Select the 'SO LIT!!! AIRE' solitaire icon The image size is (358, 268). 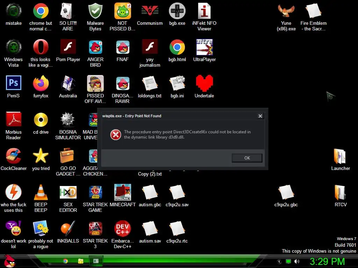coord(67,11)
